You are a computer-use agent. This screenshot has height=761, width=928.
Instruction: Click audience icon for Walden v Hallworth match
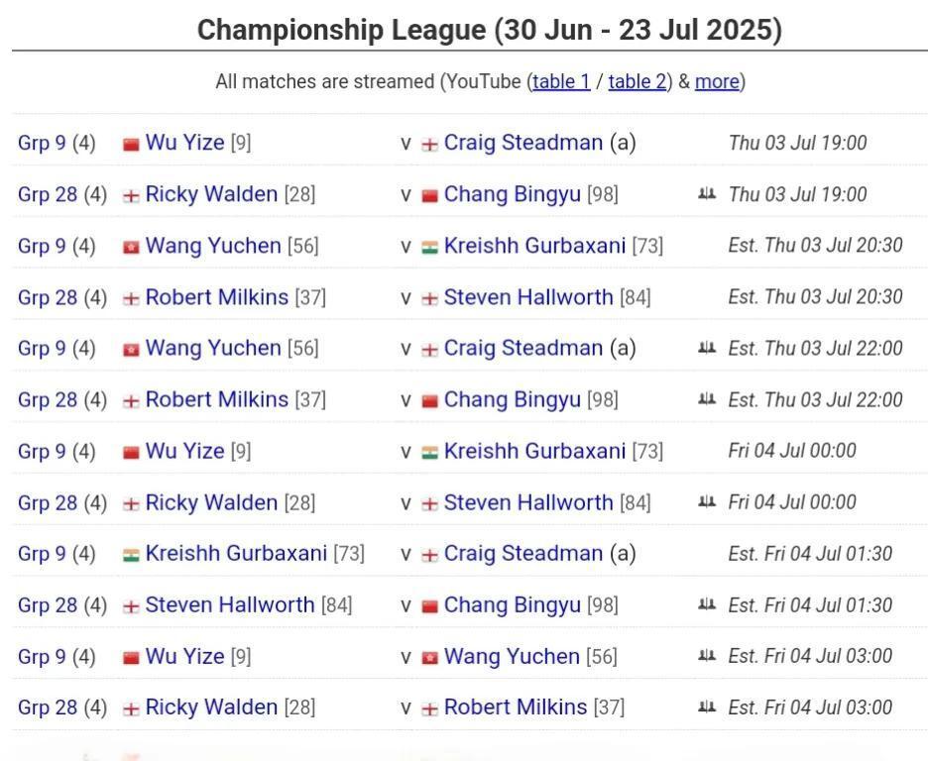click(707, 502)
